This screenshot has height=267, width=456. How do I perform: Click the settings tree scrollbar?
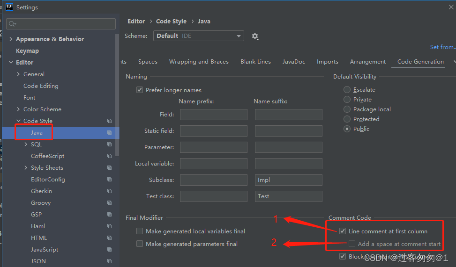click(117, 95)
